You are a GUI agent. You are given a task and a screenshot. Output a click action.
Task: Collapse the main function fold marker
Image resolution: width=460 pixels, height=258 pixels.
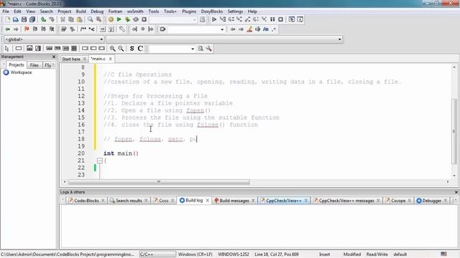100,161
